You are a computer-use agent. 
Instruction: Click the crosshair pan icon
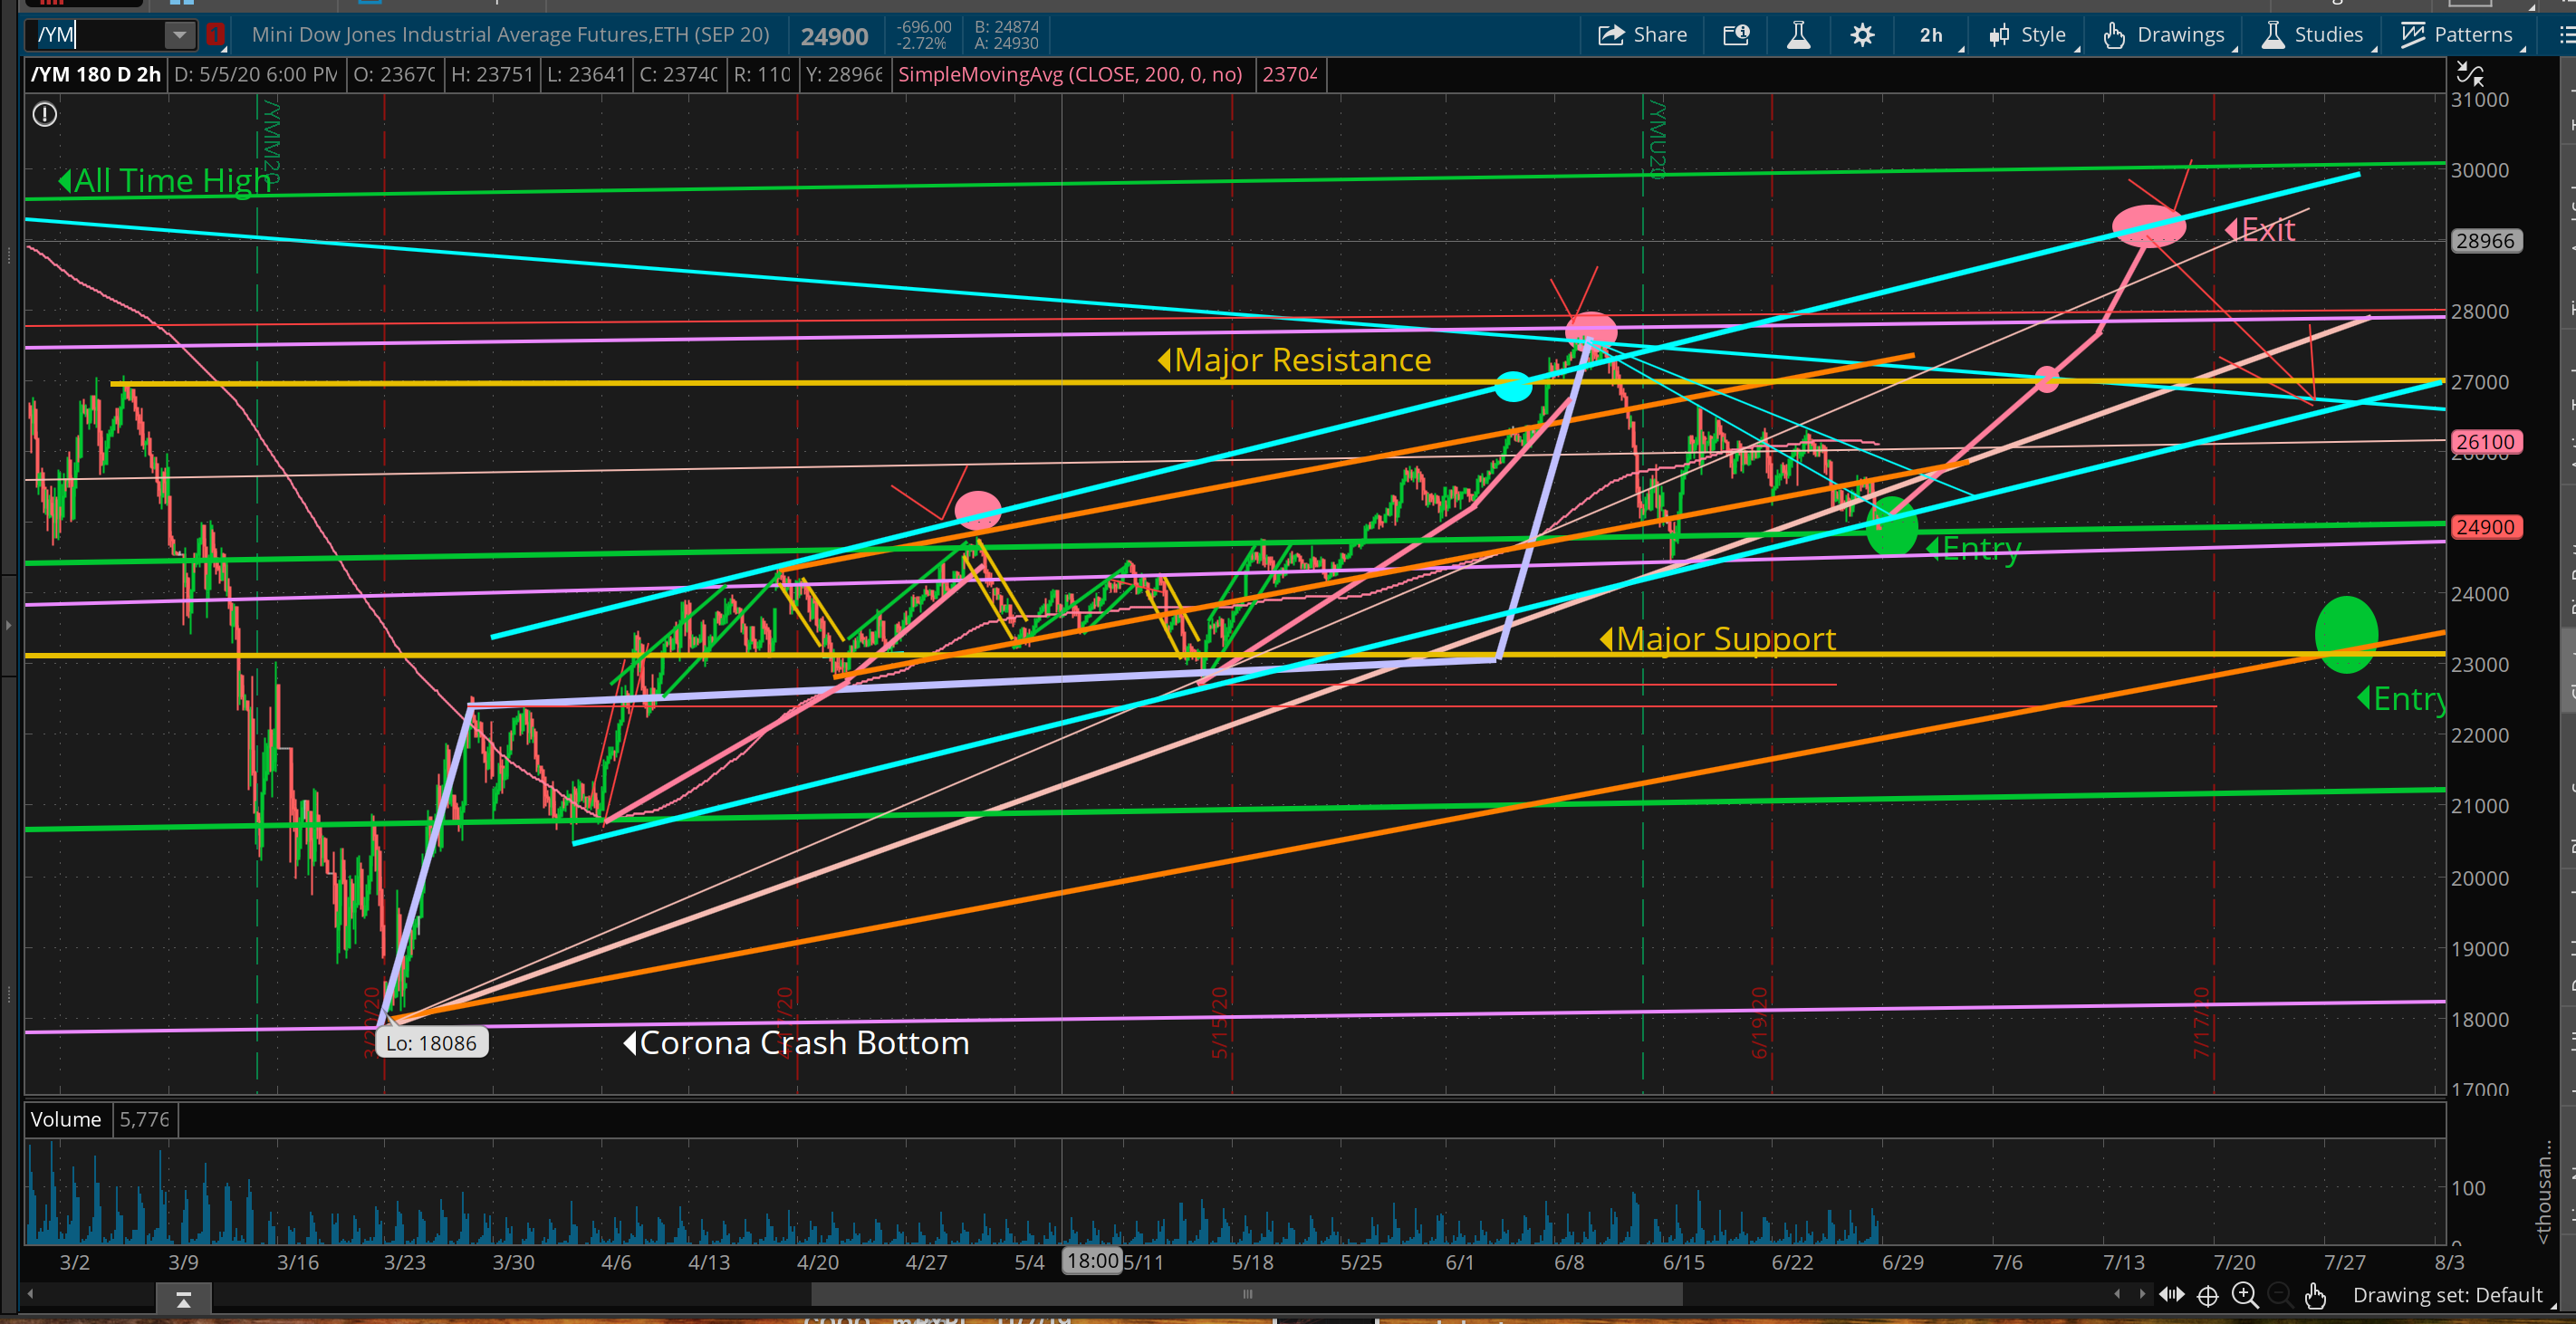2208,1296
